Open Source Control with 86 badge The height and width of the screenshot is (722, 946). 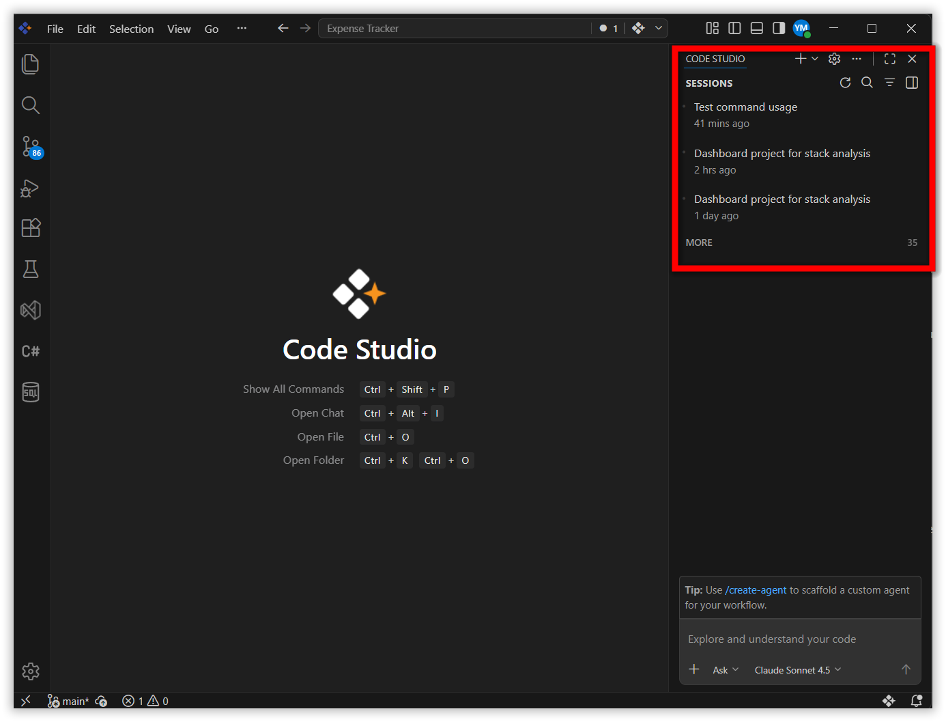point(31,147)
